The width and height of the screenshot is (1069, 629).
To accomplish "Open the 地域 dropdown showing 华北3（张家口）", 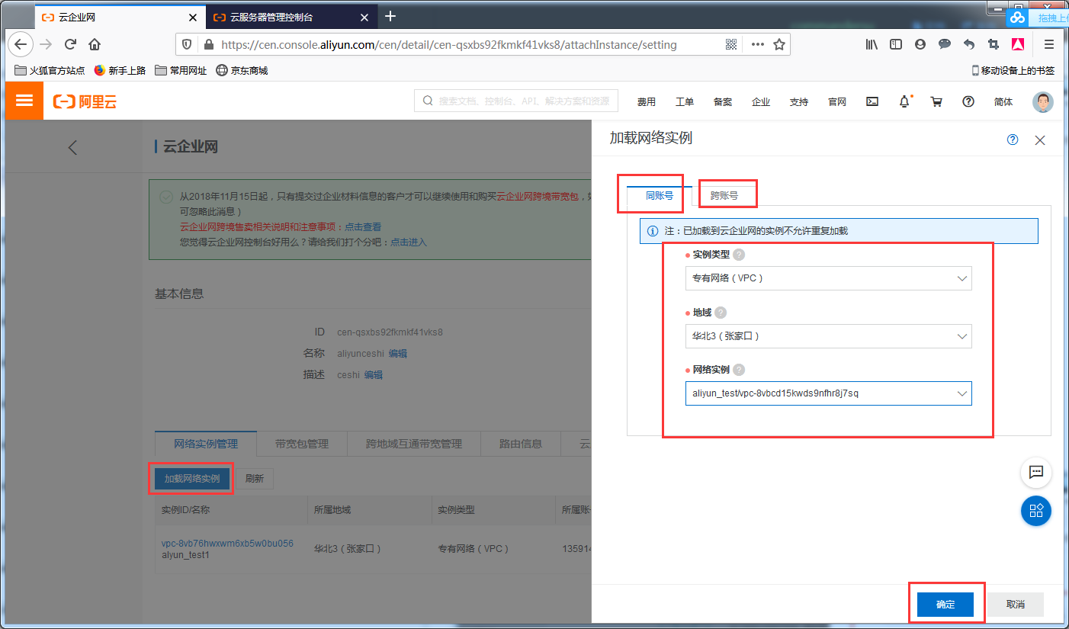I will click(828, 336).
